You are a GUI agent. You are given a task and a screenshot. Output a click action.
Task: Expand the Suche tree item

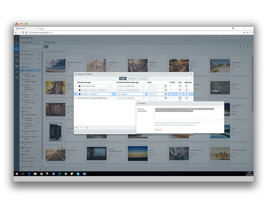pos(21,51)
